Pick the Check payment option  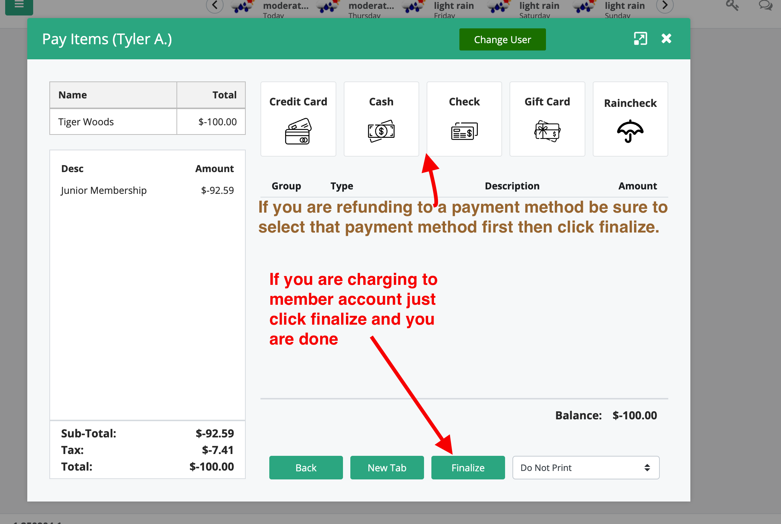pos(464,119)
